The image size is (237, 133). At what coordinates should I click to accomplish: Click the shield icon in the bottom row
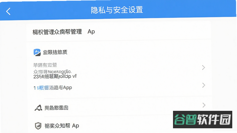pos(38,126)
